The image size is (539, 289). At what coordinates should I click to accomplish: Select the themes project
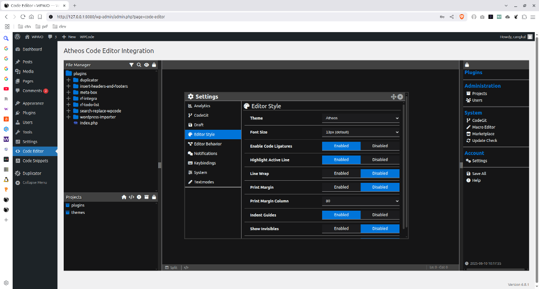click(x=78, y=212)
